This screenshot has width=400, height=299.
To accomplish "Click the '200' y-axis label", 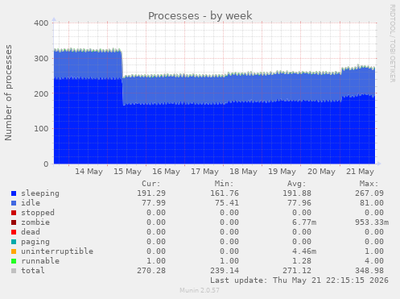I will point(41,93).
